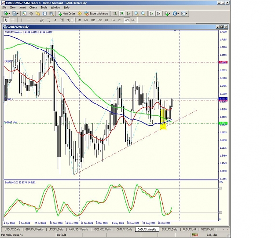Switch chart to line chart type
The height and width of the screenshot is (238, 275).
click(128, 14)
